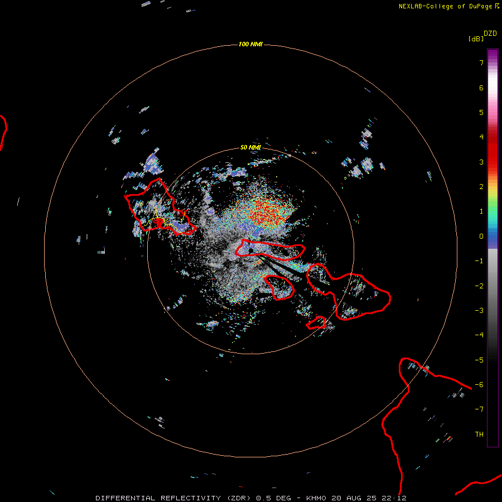Click the 50 NMI range ring label

point(250,147)
